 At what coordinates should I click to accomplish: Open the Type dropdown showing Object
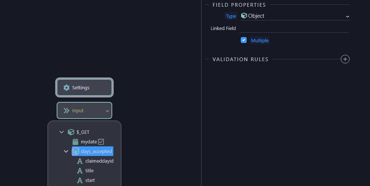point(295,16)
